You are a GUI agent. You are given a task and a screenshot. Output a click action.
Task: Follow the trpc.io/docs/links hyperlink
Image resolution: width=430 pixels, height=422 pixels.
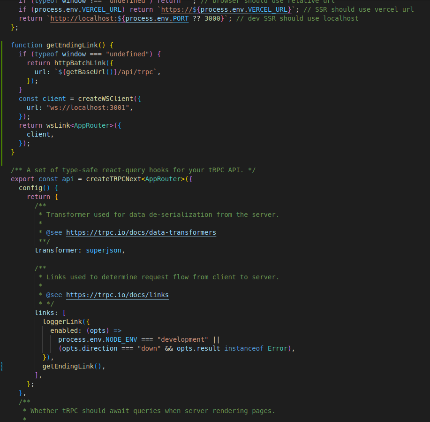pyautogui.click(x=117, y=295)
